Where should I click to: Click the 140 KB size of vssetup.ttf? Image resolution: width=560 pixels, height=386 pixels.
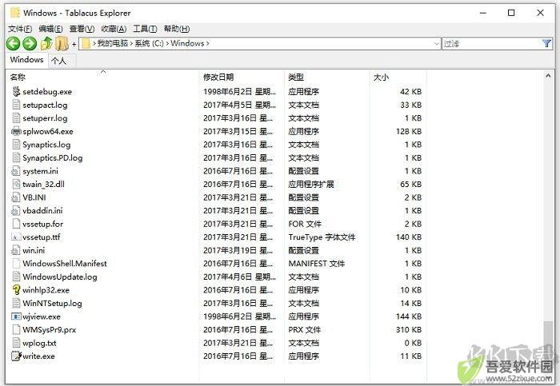(409, 237)
